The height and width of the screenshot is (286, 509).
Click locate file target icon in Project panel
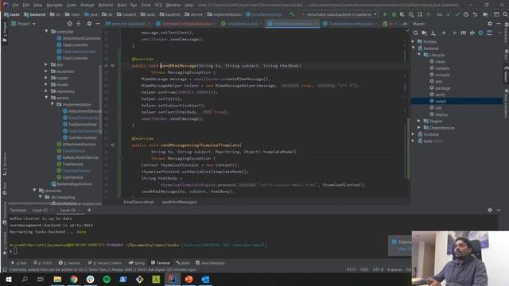pos(69,24)
